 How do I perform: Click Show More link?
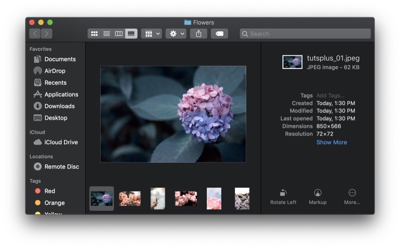point(332,142)
